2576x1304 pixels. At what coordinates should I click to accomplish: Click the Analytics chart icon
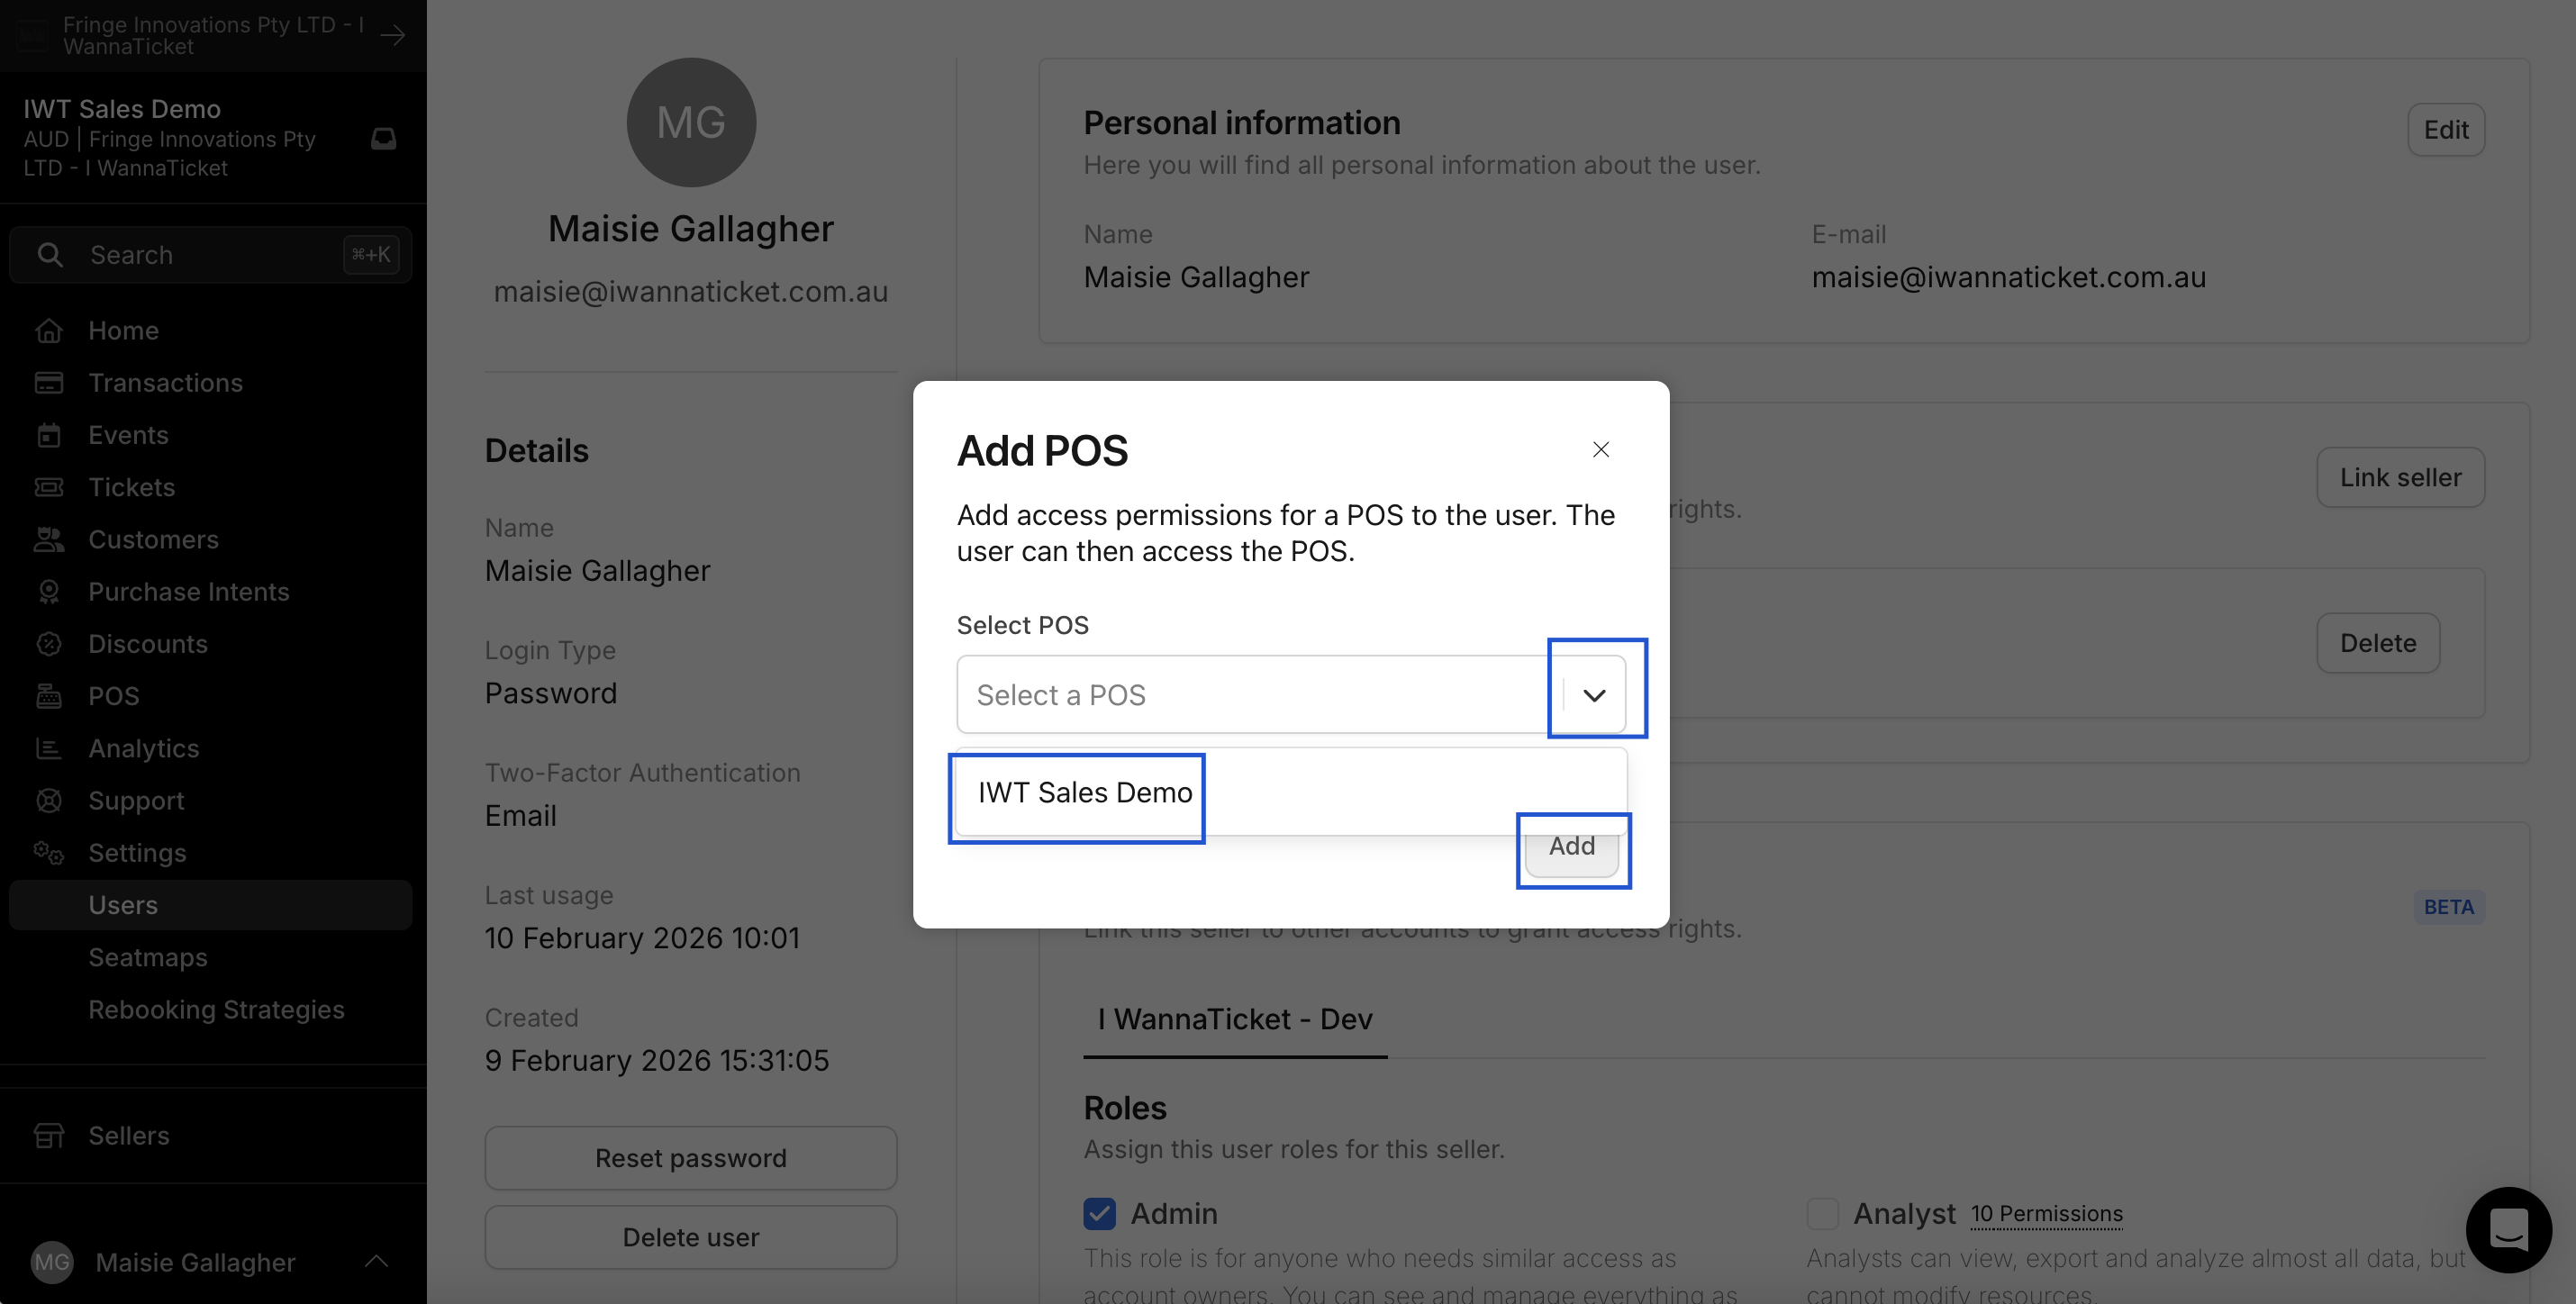[48, 748]
